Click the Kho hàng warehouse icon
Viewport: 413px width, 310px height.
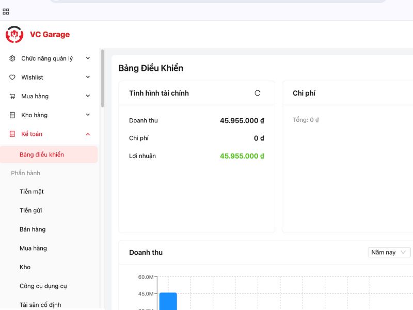pyautogui.click(x=12, y=115)
